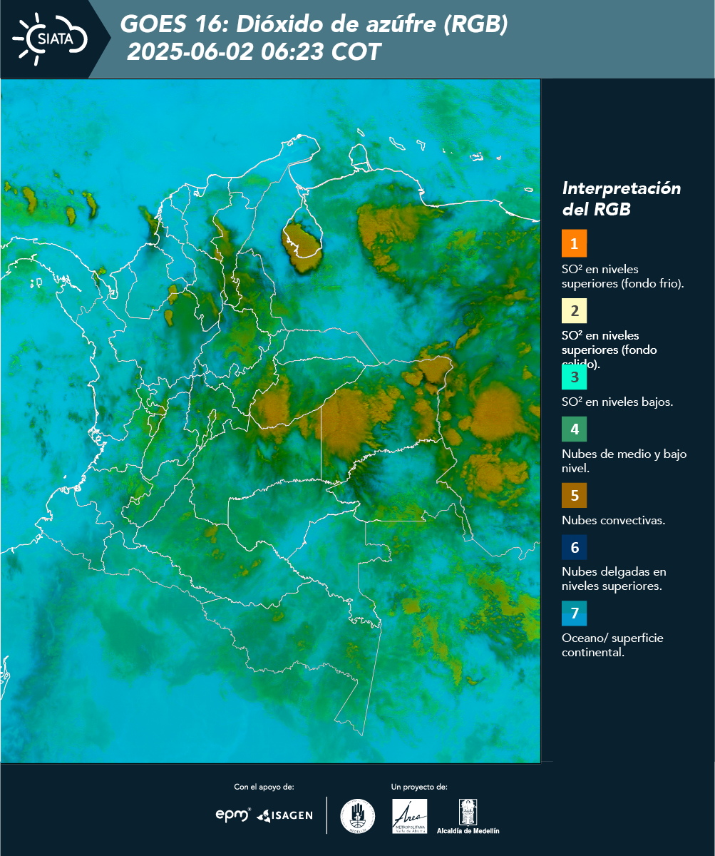Screen dimensions: 715x856
Task: Select the orange legend swatch numbered 1
Action: click(574, 243)
